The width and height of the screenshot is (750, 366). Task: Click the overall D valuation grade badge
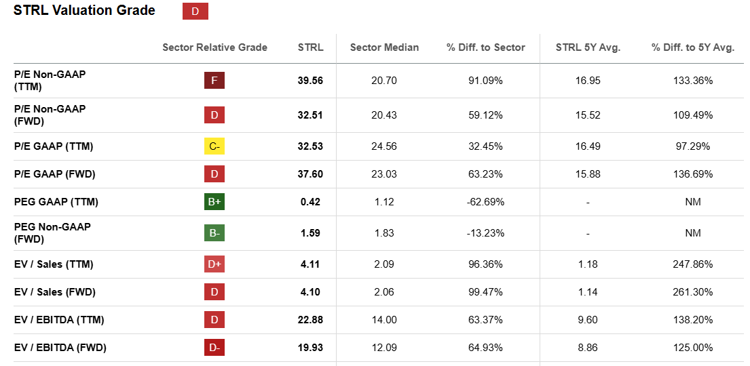point(195,12)
